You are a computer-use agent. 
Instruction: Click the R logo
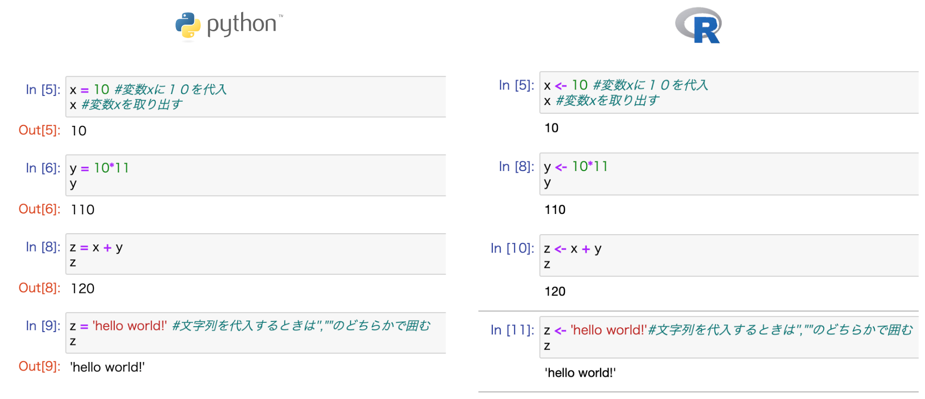click(698, 26)
